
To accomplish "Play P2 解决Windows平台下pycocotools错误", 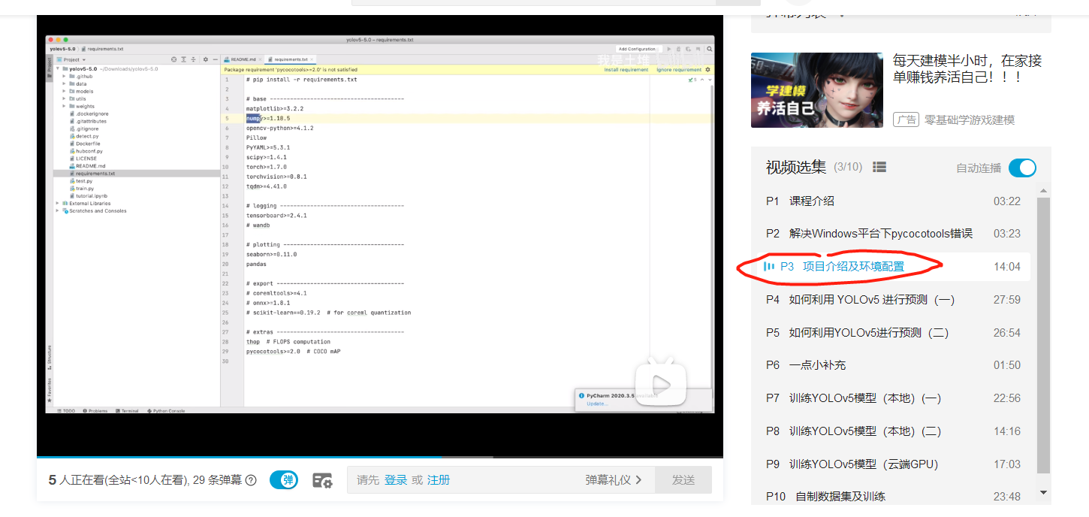I will 894,234.
